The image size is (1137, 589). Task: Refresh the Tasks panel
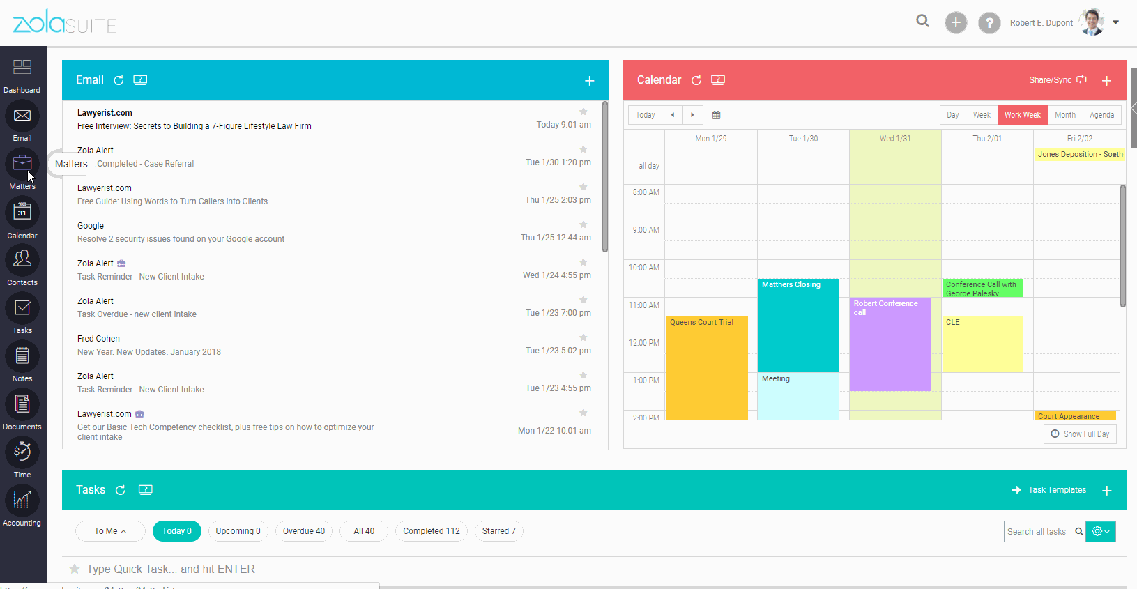[120, 490]
